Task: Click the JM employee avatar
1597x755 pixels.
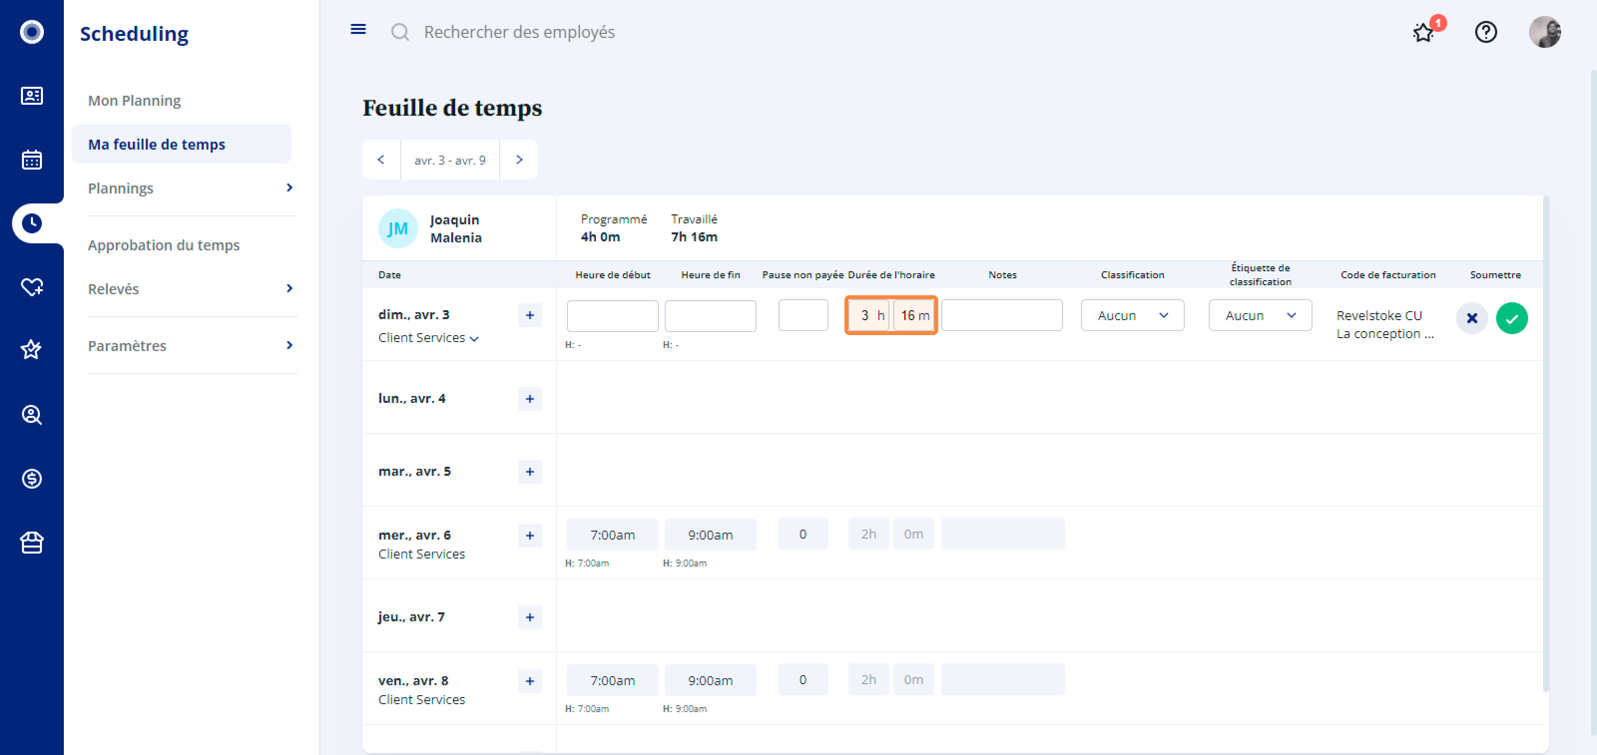Action: pyautogui.click(x=397, y=228)
